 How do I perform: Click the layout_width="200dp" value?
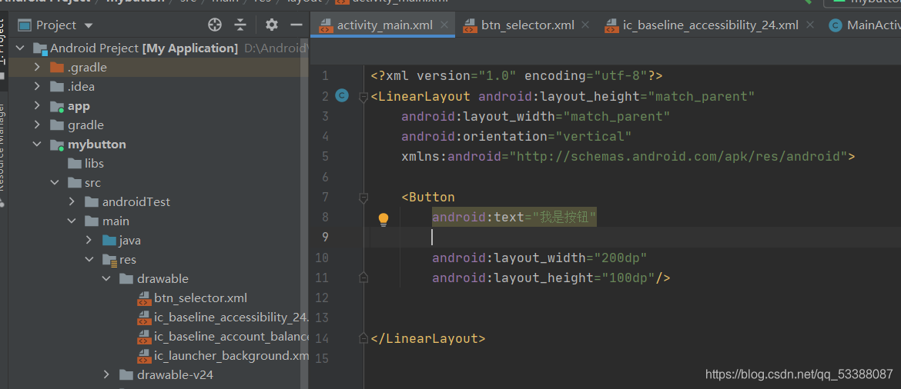(x=620, y=258)
